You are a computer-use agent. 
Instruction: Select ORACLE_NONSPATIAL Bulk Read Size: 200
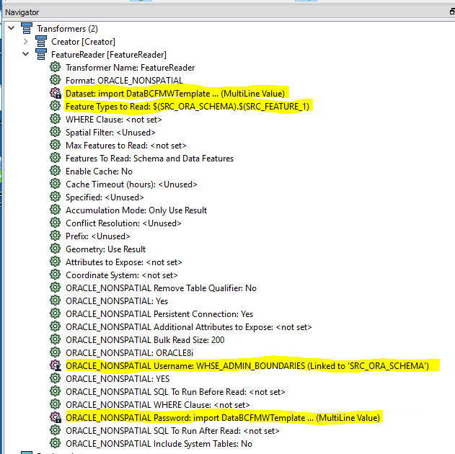click(x=145, y=339)
